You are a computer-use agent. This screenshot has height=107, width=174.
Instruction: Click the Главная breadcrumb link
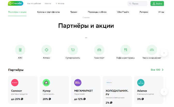pyautogui.click(x=86, y=17)
